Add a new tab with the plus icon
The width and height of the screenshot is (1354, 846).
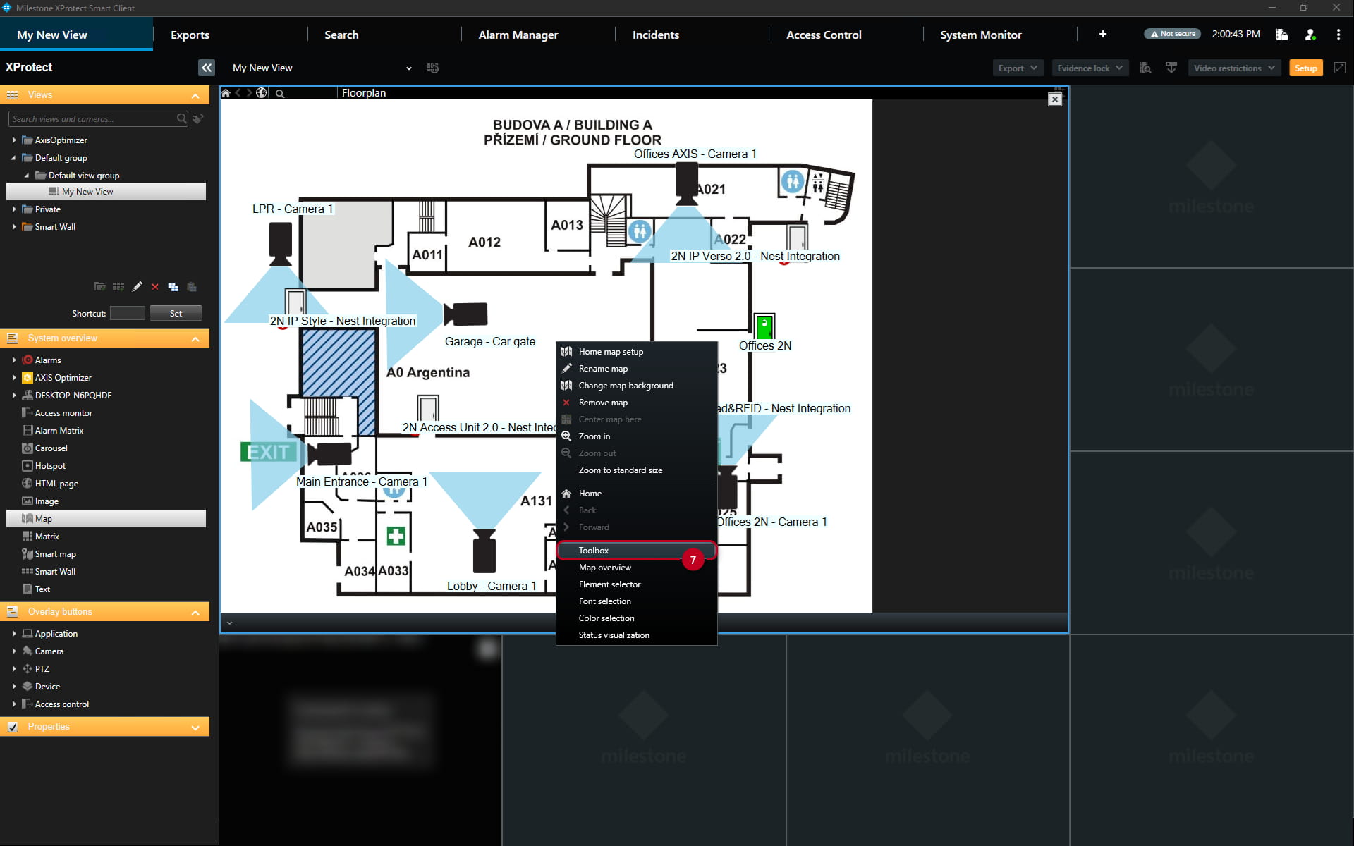[1103, 35]
